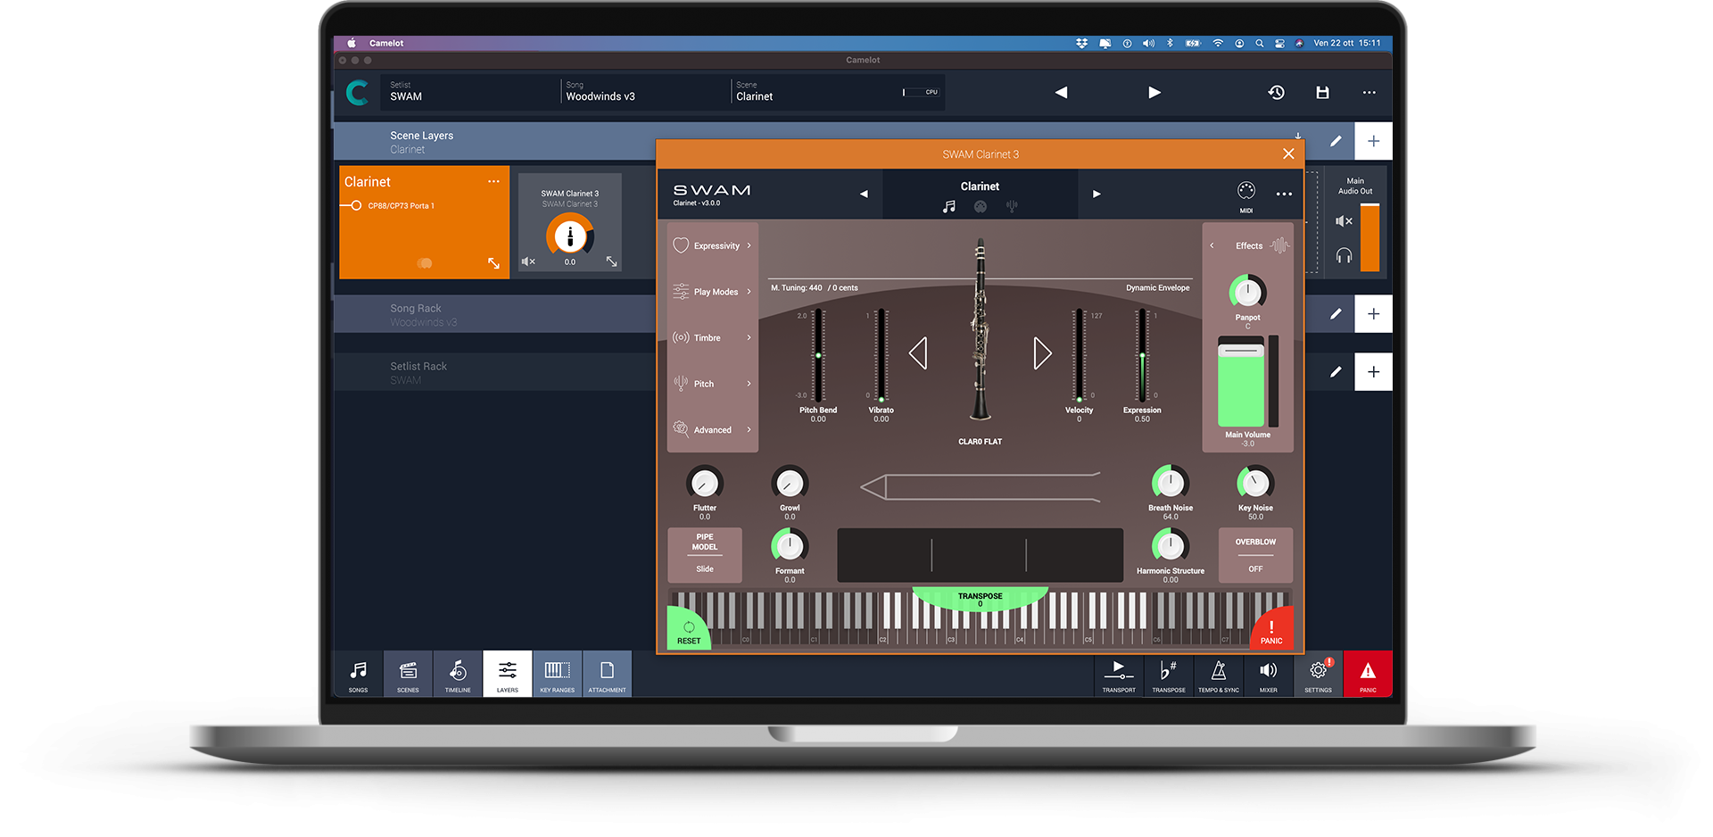Image resolution: width=1713 pixels, height=837 pixels.
Task: Open Camelot Settings gear
Action: click(x=1319, y=675)
